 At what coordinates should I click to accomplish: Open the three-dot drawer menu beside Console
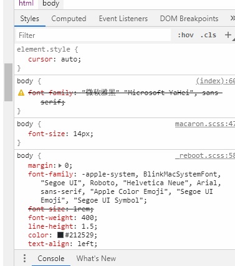(24, 258)
